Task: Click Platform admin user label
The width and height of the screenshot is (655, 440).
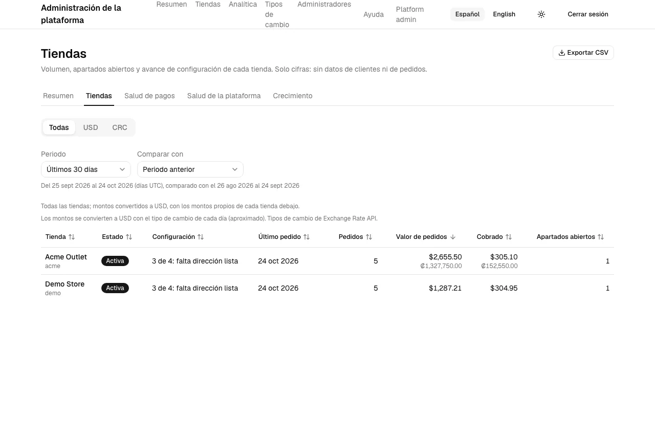Action: [410, 14]
